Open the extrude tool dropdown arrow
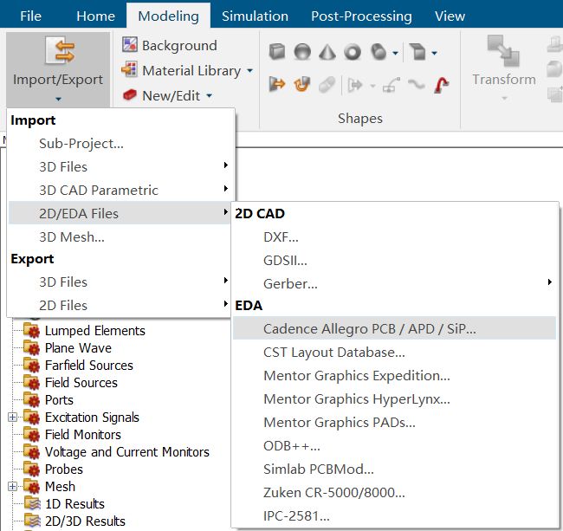This screenshot has height=531, width=563. click(434, 53)
